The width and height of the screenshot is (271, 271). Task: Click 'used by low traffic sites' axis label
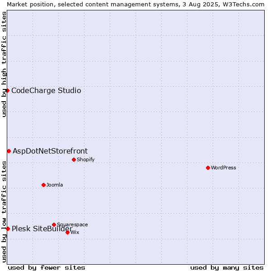[x=4, y=212]
